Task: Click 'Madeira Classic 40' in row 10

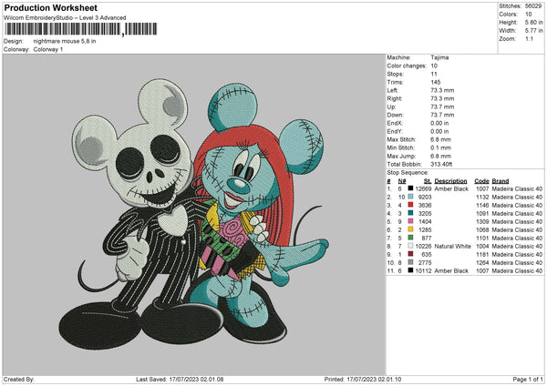Action: [517, 263]
